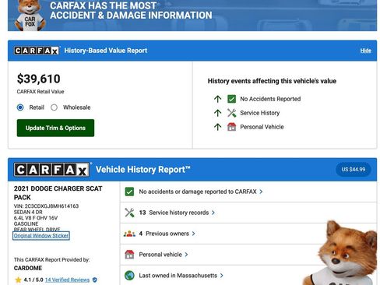Screen dimensions: 380x285
Task: Click wrench icon beside 13 Service history records
Action: coord(129,213)
